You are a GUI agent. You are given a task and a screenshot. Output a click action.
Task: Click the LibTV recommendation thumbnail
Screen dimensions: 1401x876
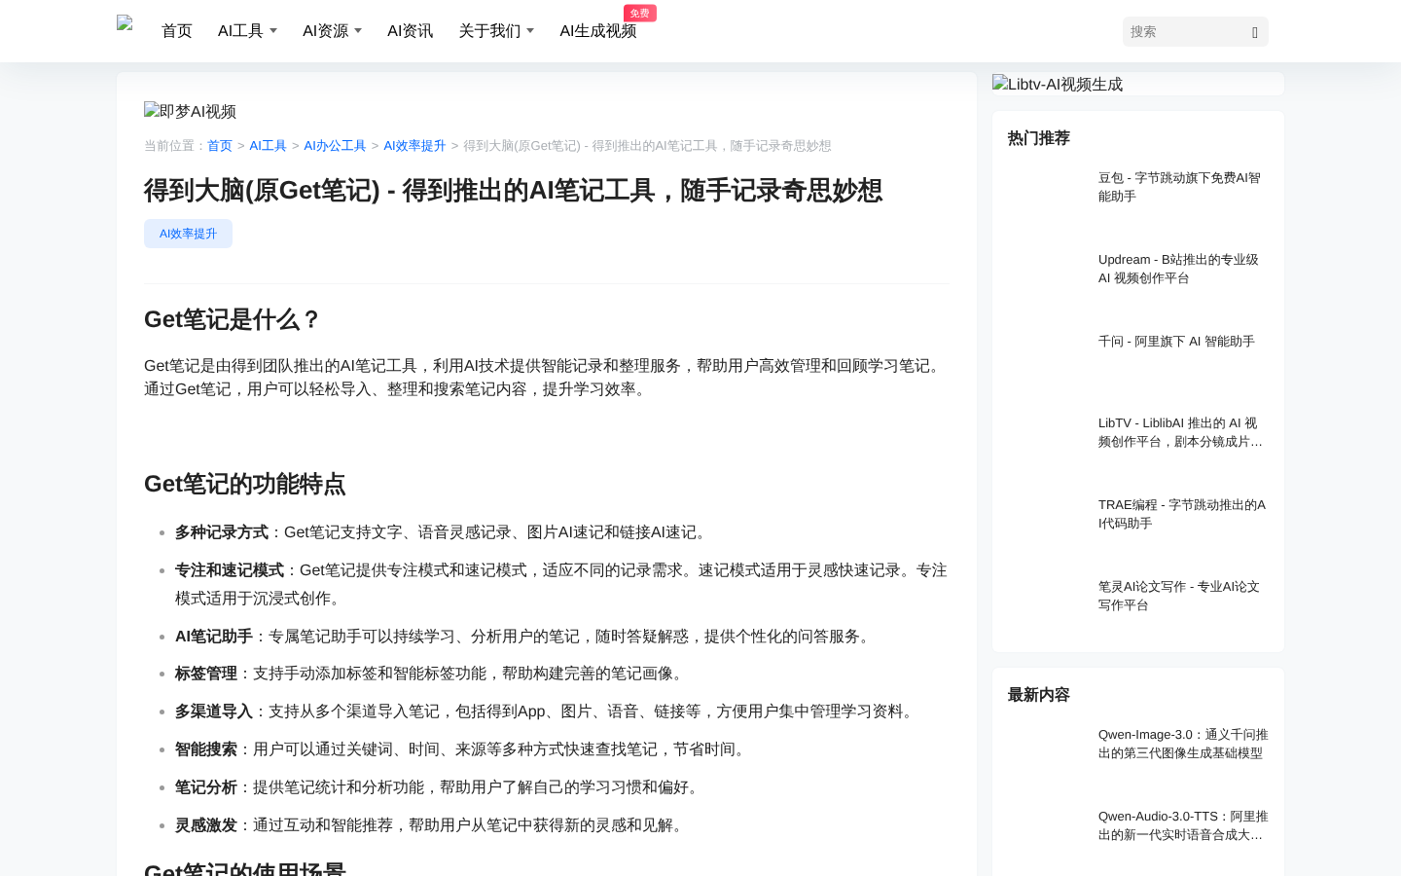tap(1045, 441)
